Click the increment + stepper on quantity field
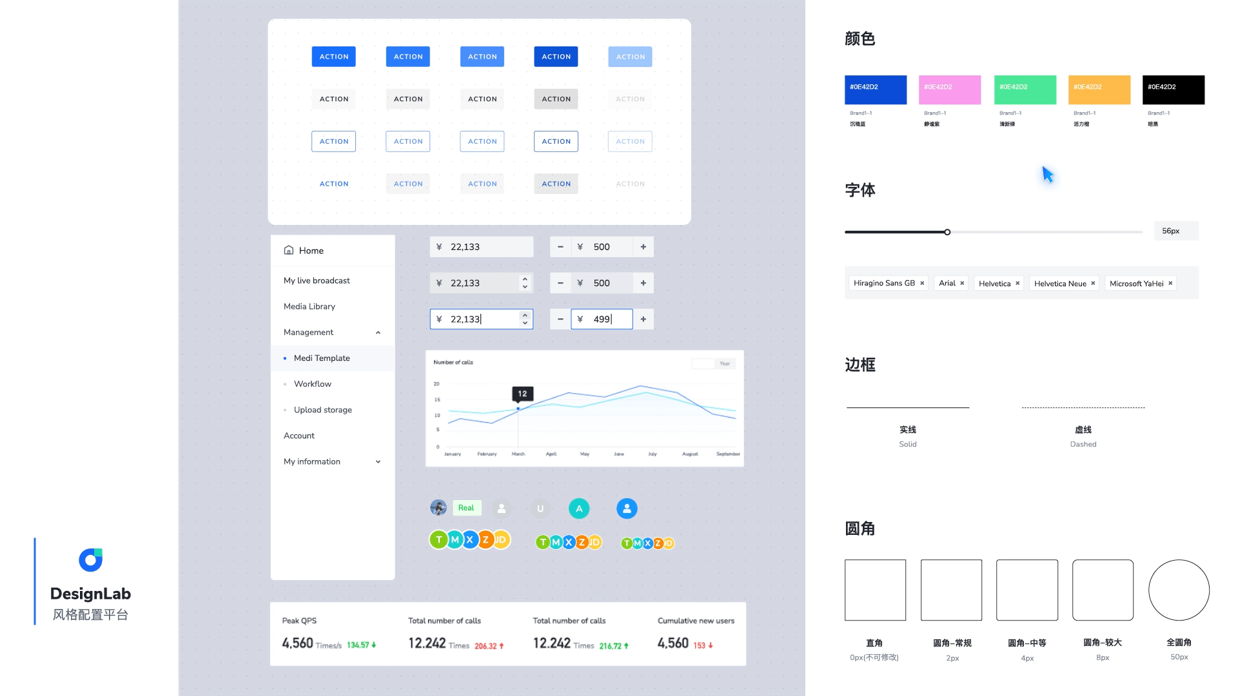Screen dimensions: 1238x696 point(643,319)
